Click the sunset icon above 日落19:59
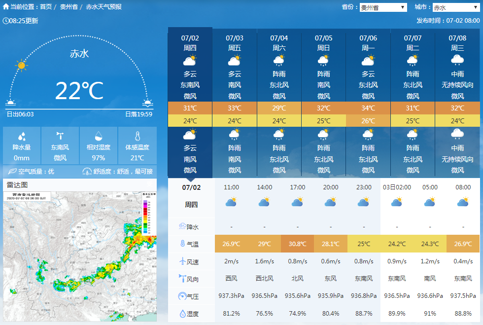The image size is (483, 325). [147, 103]
